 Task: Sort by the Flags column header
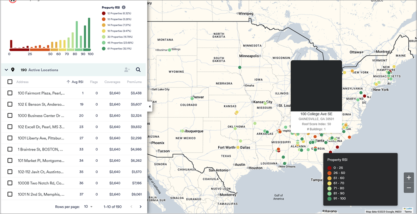[x=94, y=82]
